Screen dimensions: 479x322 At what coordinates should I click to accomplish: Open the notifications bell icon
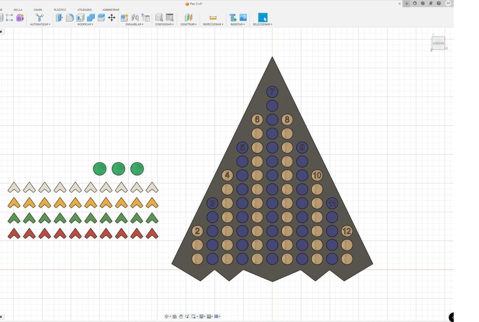click(x=431, y=3)
